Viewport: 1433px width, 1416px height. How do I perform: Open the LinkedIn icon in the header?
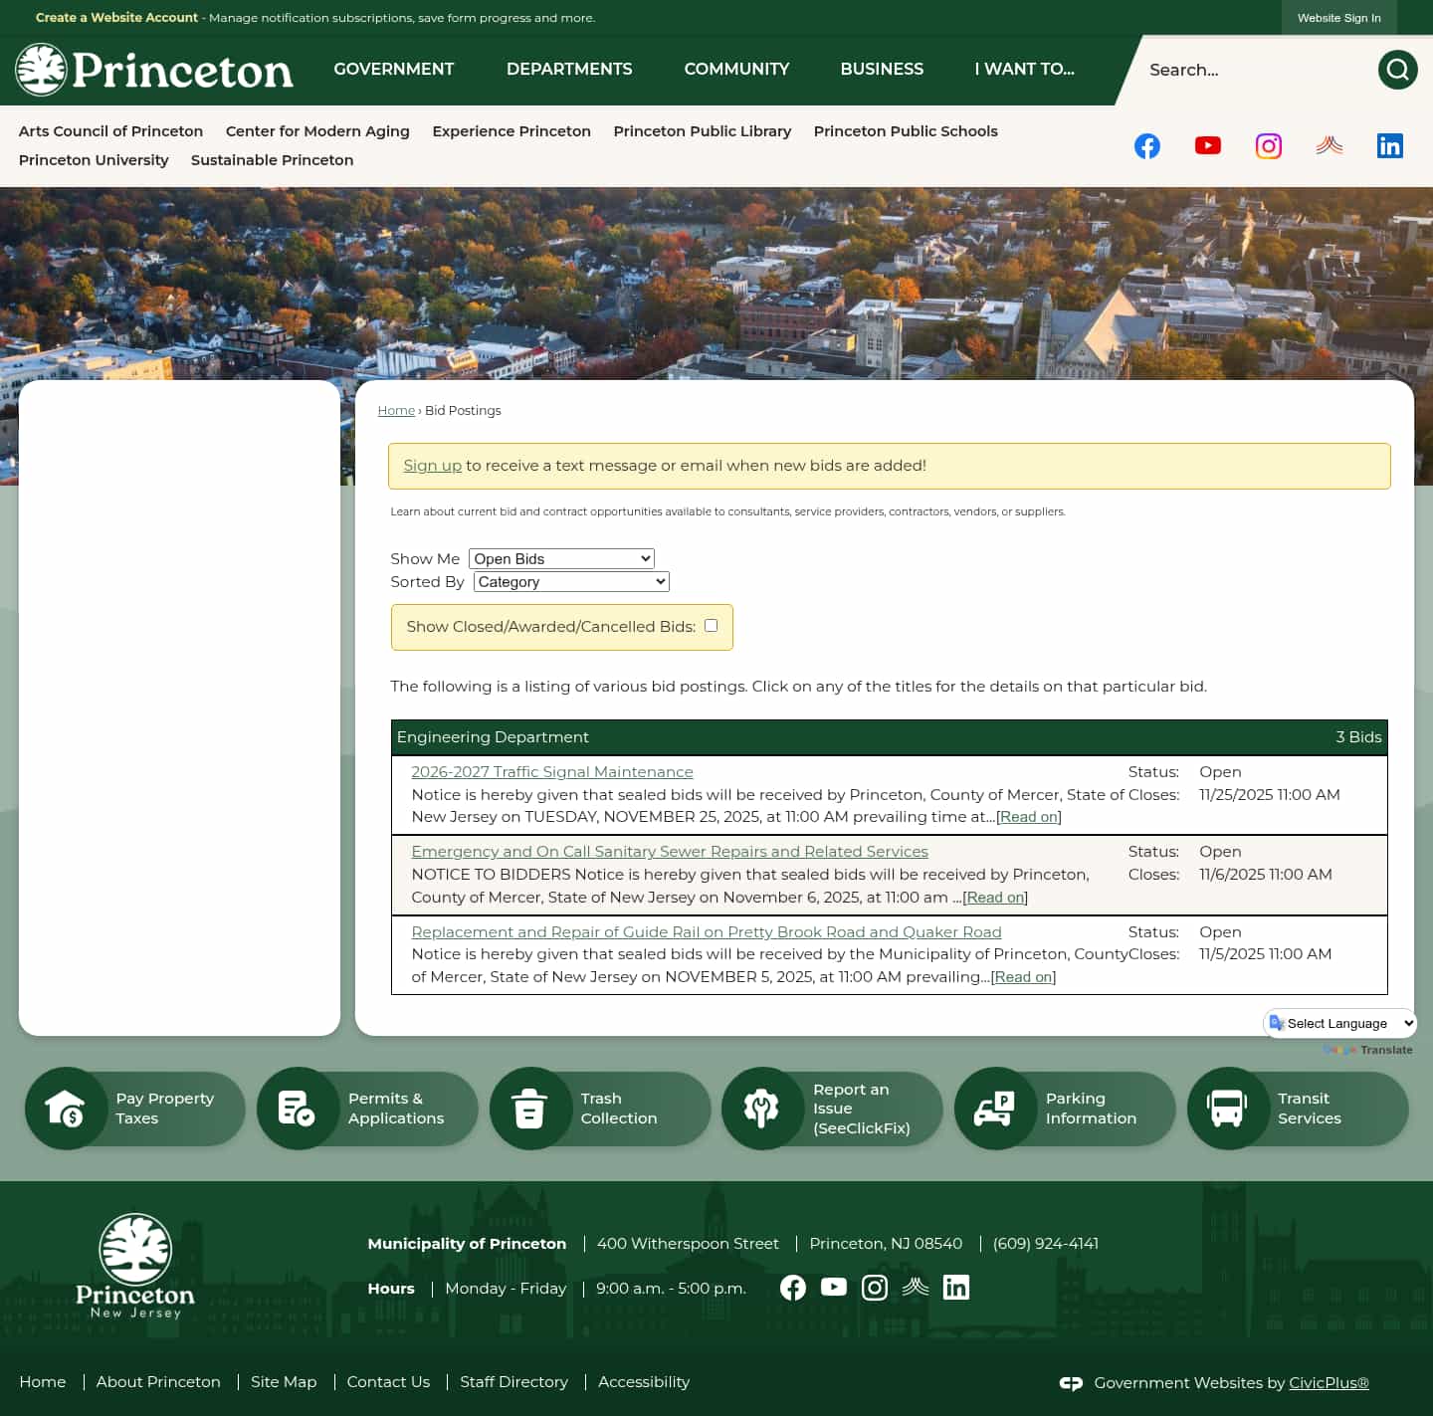pos(1389,145)
